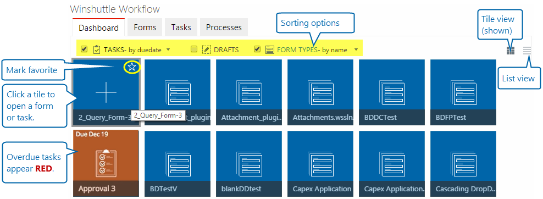This screenshot has width=543, height=199.
Task: Switch to the Tasks tab
Action: tap(181, 27)
